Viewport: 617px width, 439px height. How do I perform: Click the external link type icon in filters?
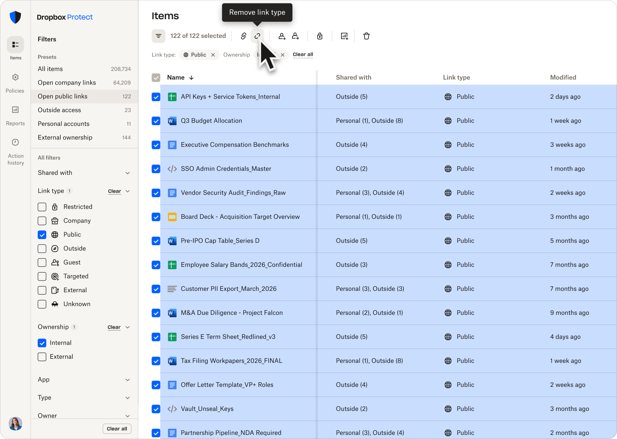(55, 290)
